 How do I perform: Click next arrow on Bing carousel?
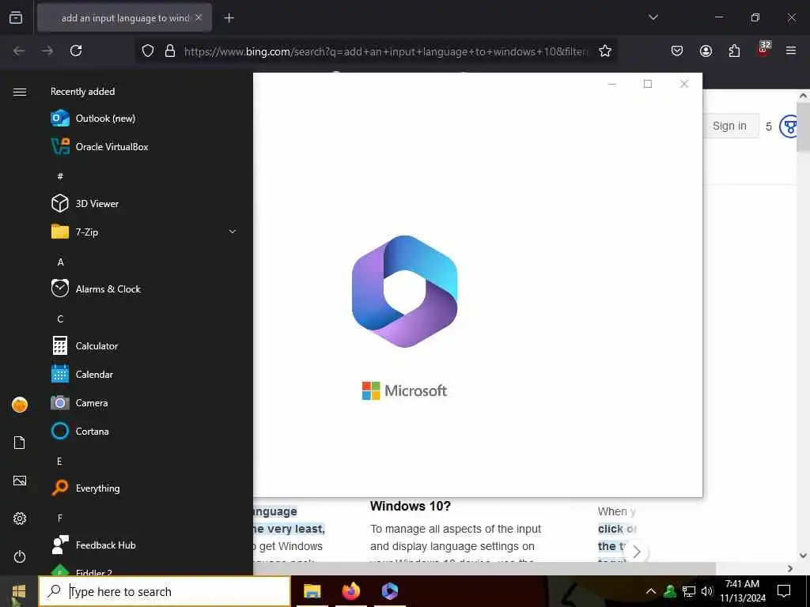(637, 552)
